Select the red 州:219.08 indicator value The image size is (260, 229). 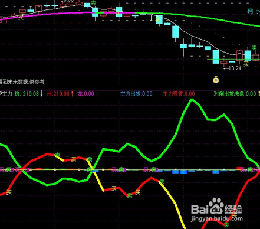[x=58, y=94]
